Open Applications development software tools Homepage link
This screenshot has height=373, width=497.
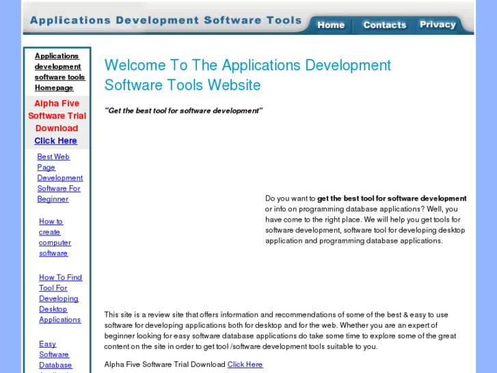coord(59,72)
